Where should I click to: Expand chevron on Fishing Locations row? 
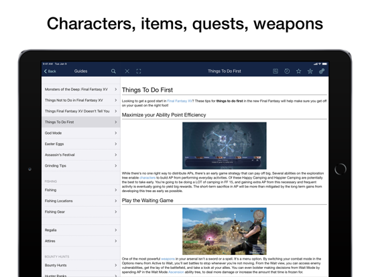[115, 201]
